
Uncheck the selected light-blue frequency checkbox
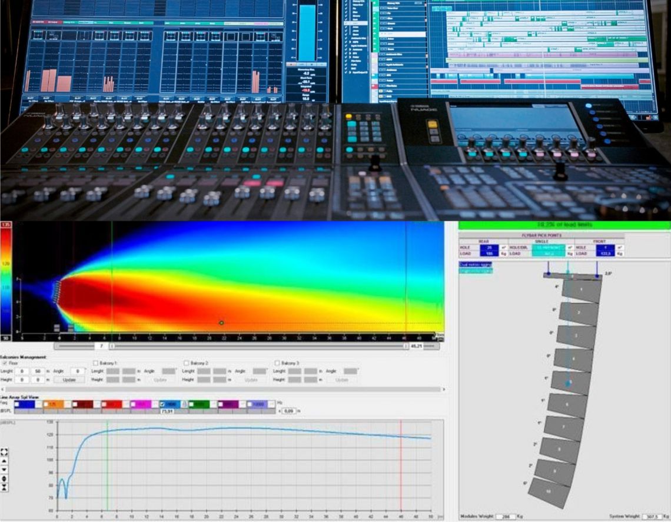point(162,404)
